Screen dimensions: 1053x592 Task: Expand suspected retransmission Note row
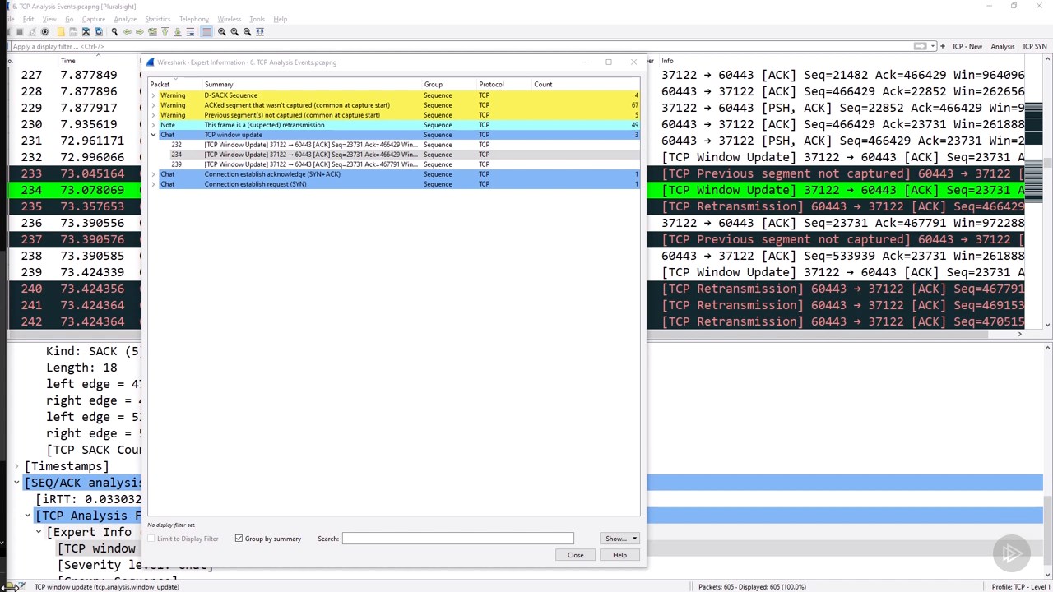point(153,125)
